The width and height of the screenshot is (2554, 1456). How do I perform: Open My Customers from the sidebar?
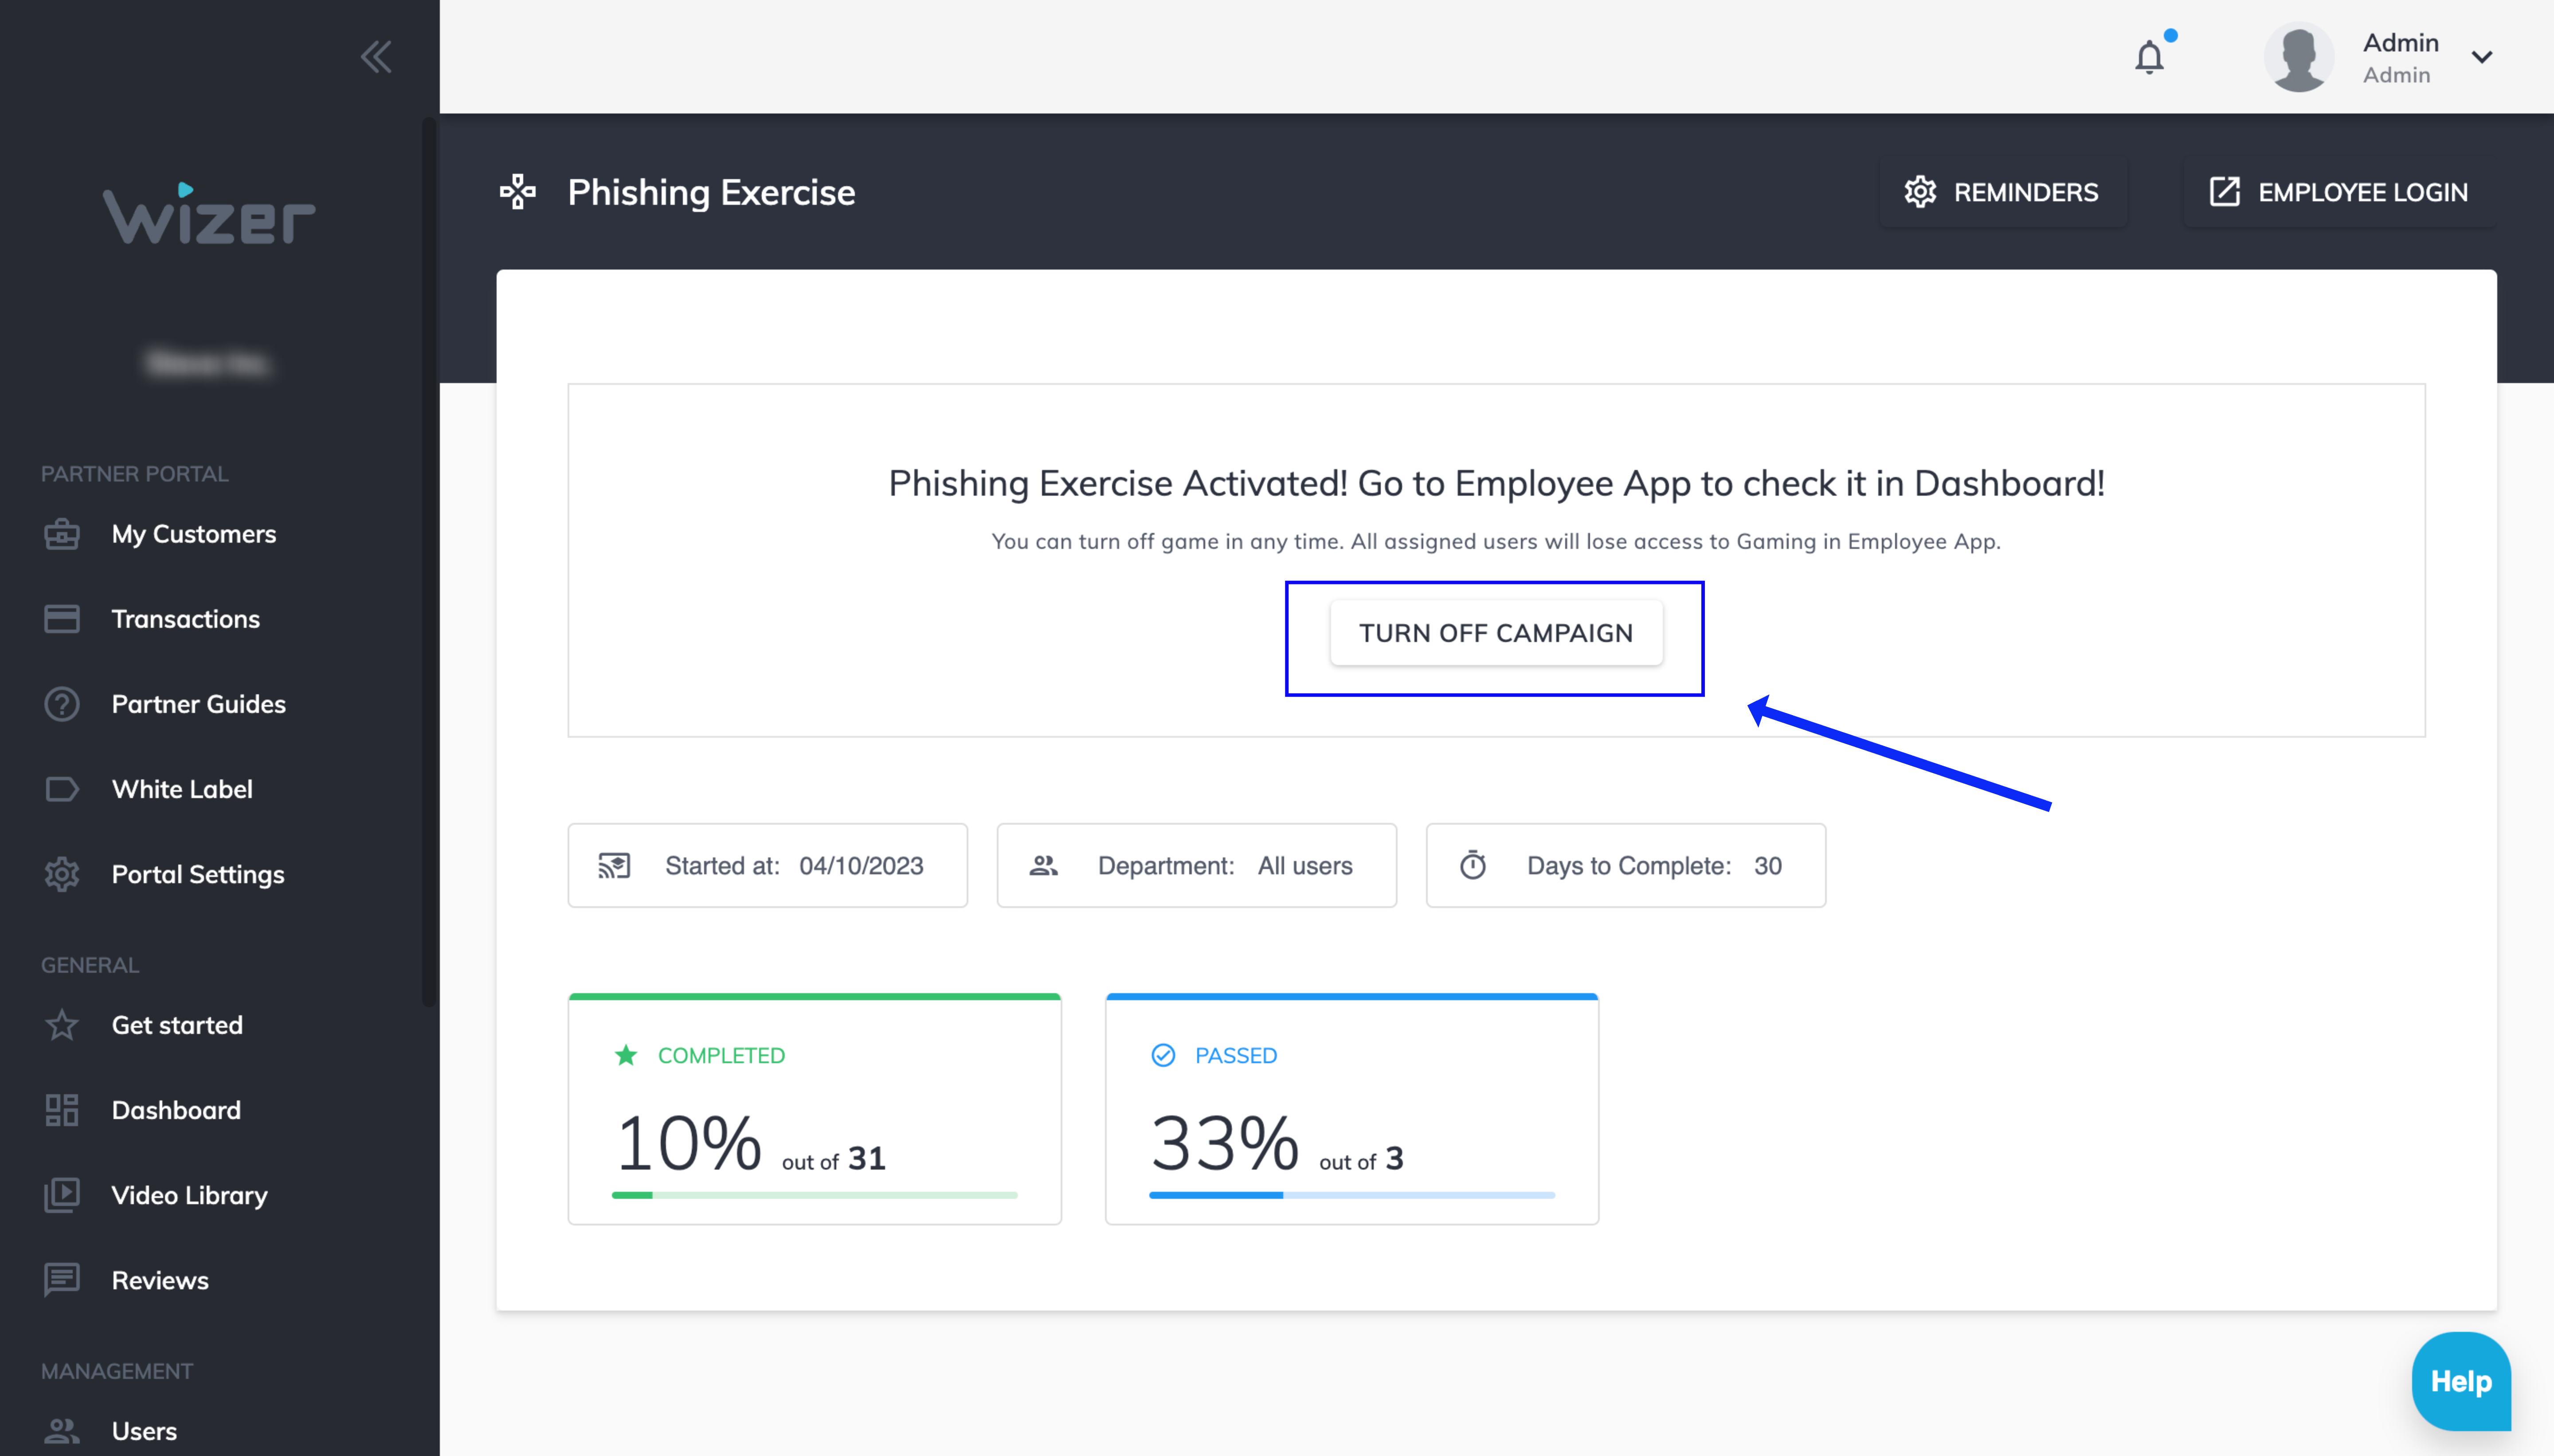coord(193,534)
